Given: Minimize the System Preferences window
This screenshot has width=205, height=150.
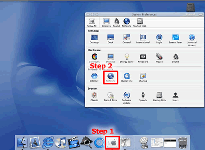Looking at the screenshot, I should (92, 14).
